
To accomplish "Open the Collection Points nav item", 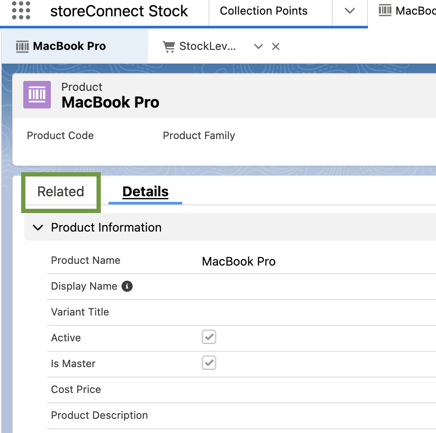I will click(264, 11).
